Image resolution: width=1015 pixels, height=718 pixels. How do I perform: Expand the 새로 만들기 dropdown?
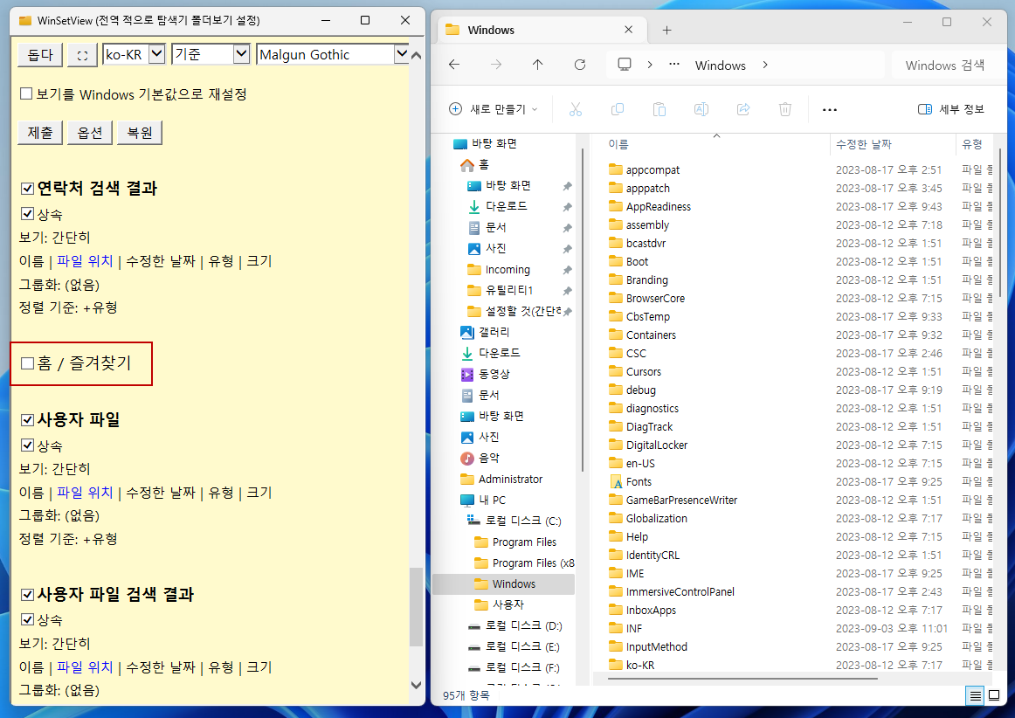pyautogui.click(x=494, y=109)
